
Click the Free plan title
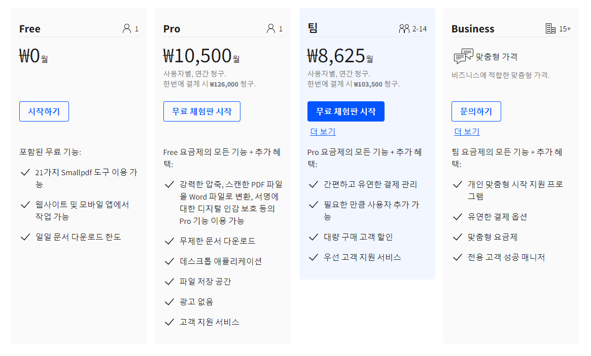(x=29, y=29)
